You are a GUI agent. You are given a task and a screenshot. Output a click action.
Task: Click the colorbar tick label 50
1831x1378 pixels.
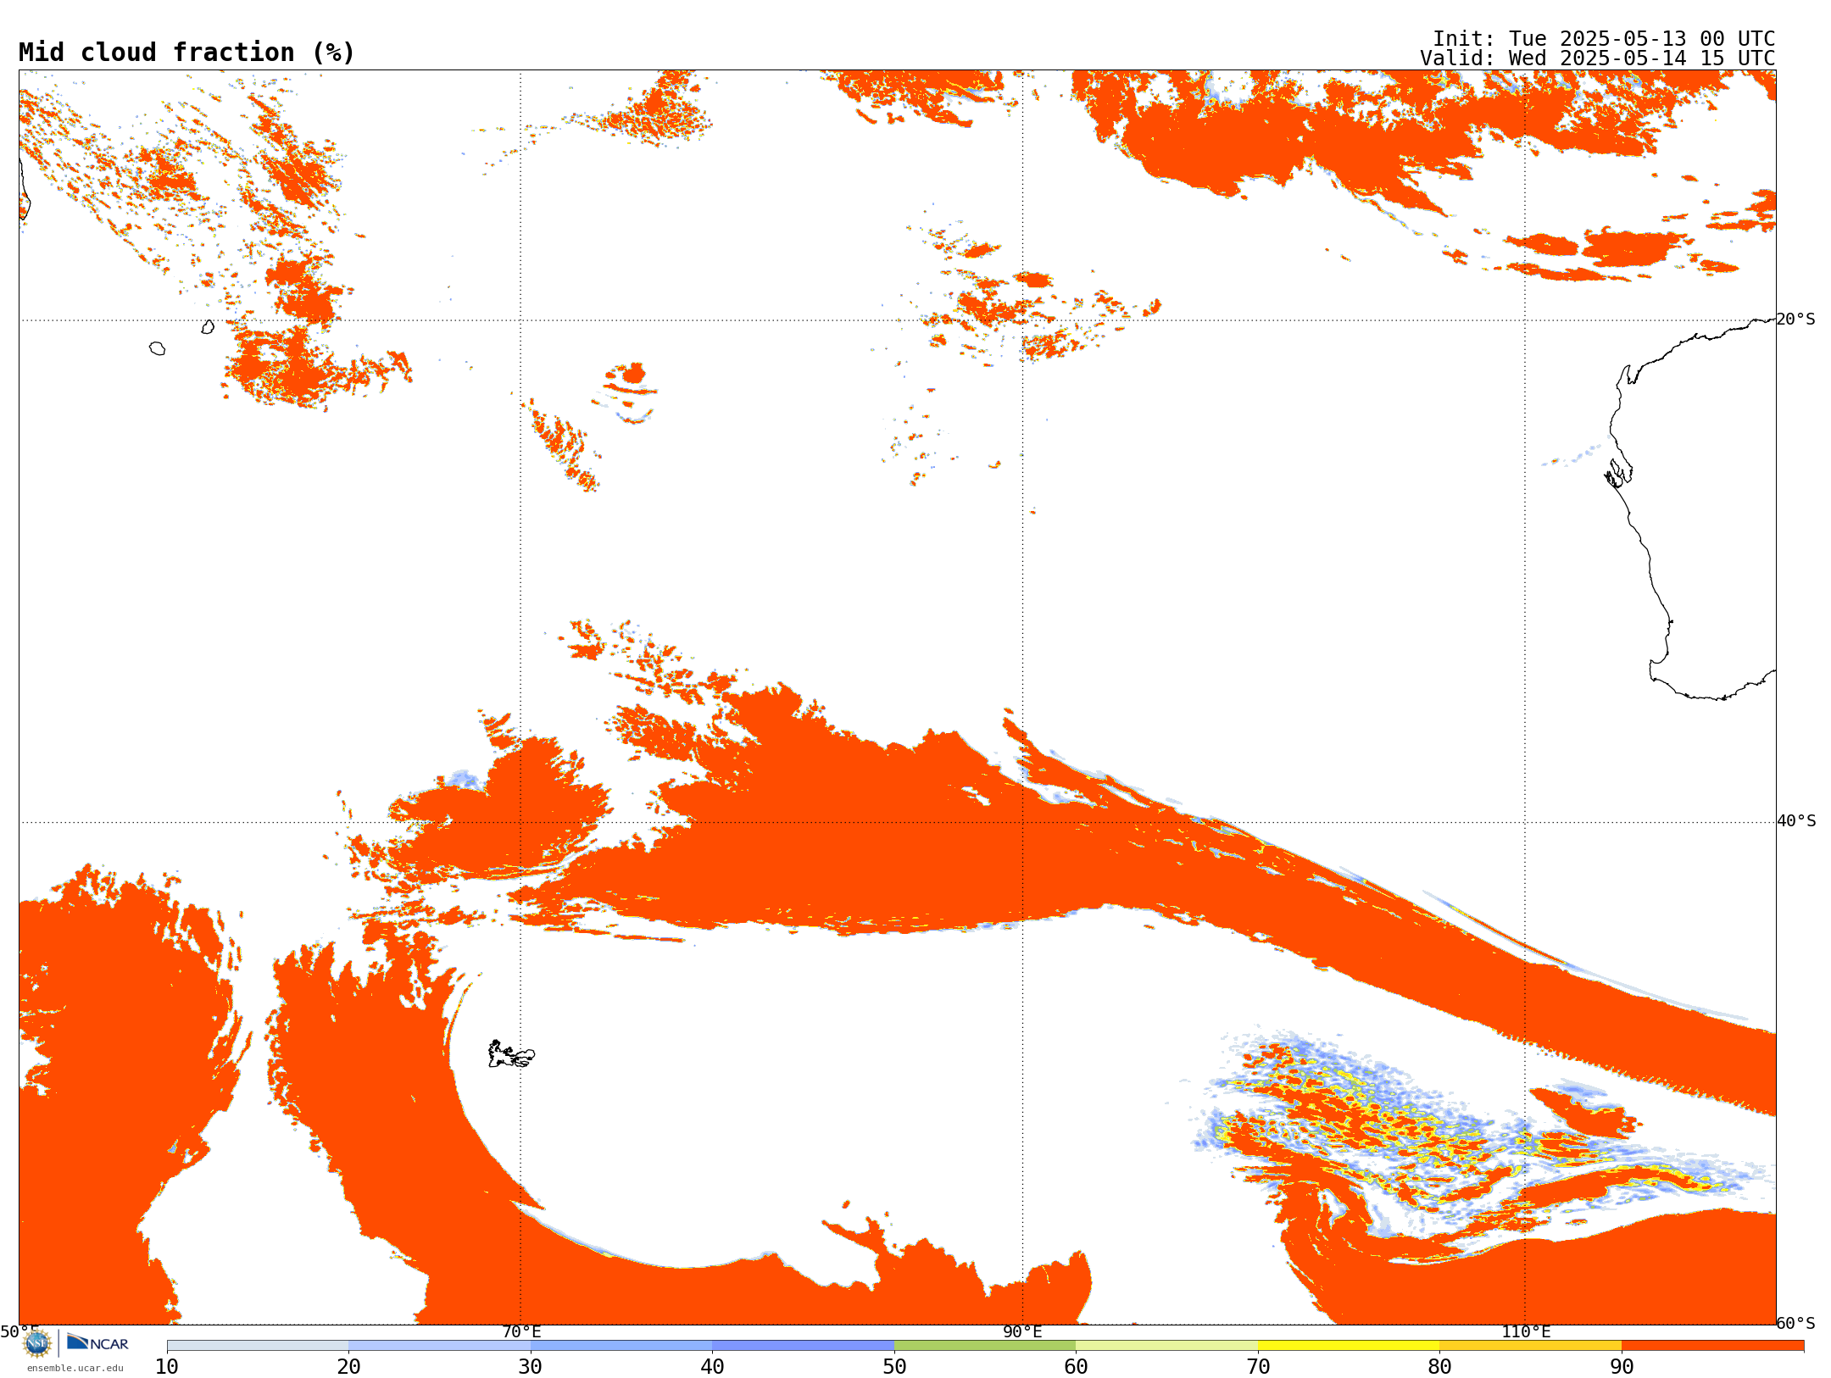click(894, 1367)
